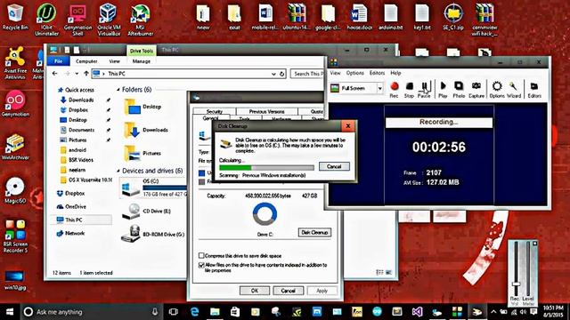
Task: Open Microsoft Edge from the taskbar
Action: click(194, 312)
